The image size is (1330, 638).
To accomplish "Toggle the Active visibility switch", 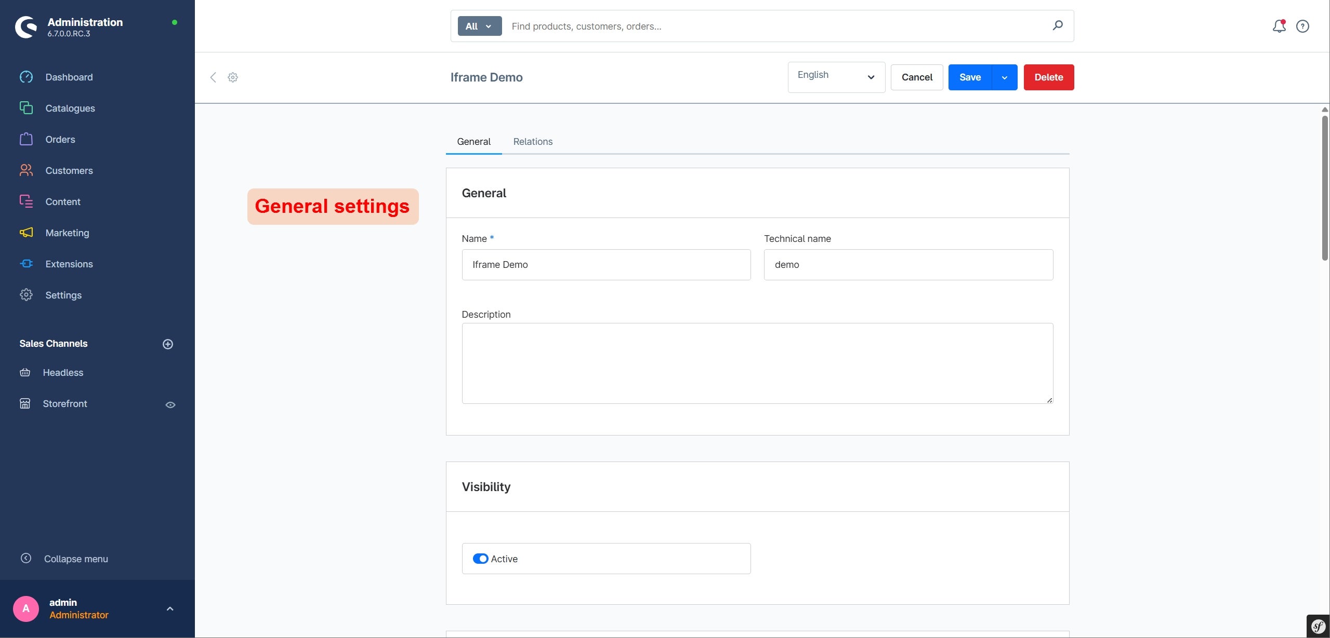I will [x=480, y=559].
